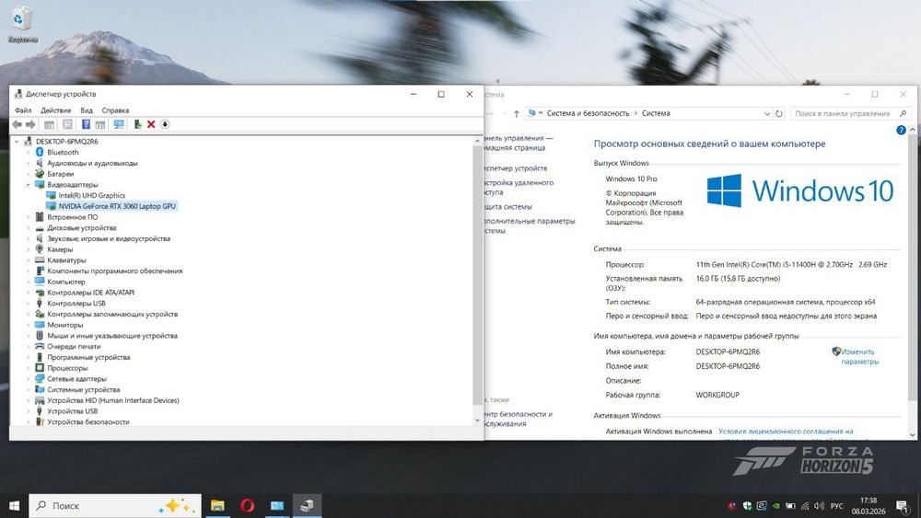
Task: Toggle the console tree toolbar icon
Action: click(50, 124)
